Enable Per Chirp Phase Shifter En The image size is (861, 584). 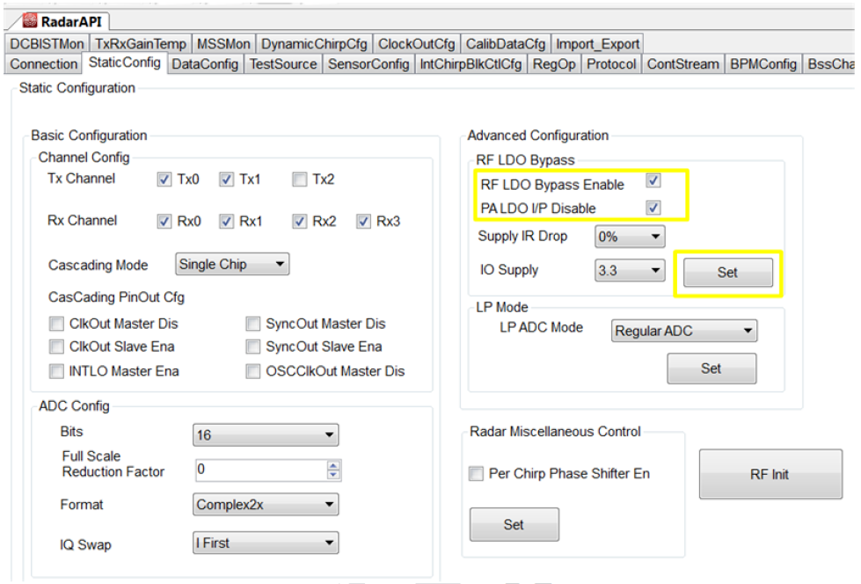tap(475, 474)
